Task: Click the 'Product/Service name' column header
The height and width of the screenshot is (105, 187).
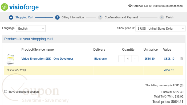Action: 38,50
